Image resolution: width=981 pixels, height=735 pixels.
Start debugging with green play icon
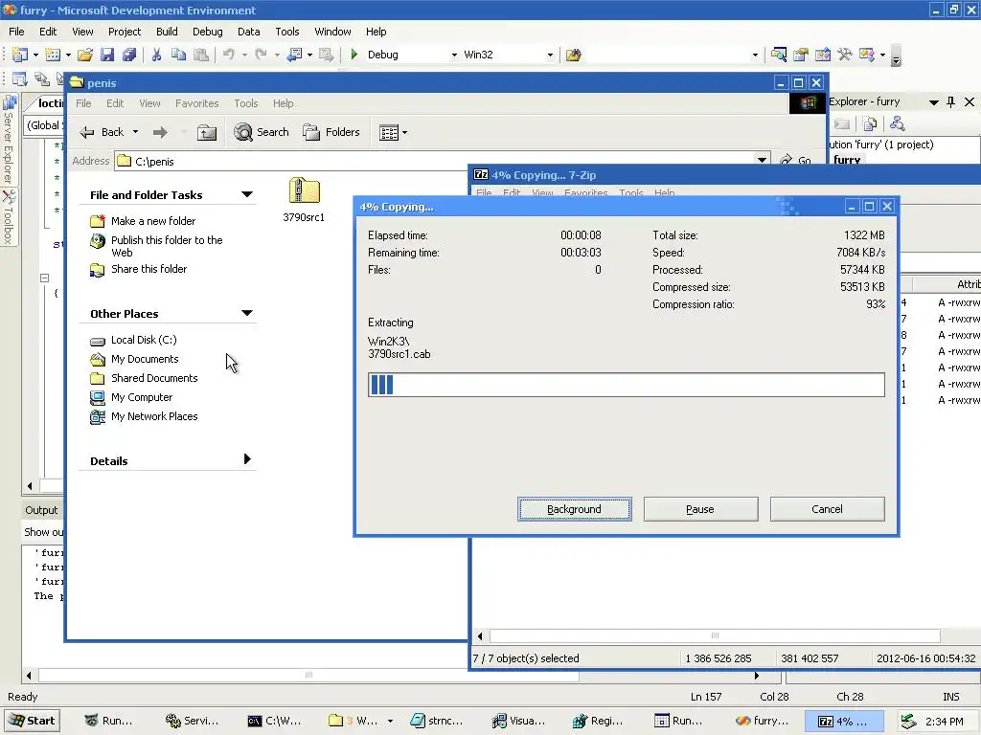coord(354,55)
